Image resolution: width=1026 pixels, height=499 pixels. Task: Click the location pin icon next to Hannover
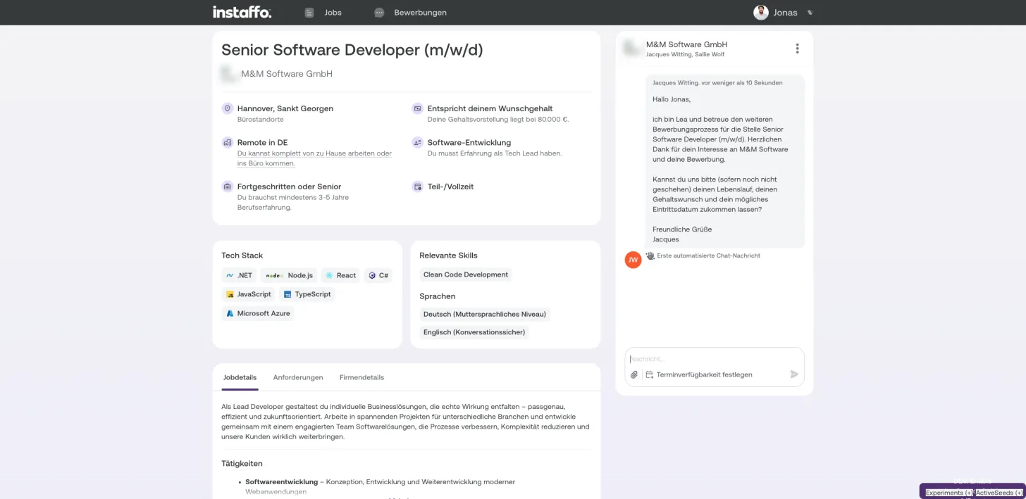point(227,108)
